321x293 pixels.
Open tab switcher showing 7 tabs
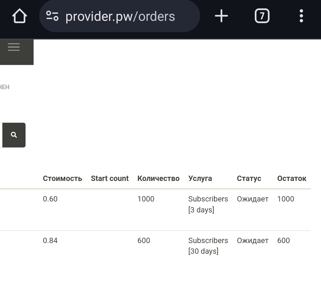pos(262,16)
